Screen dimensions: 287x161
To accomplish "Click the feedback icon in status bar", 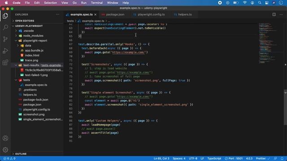I will click(275, 158).
